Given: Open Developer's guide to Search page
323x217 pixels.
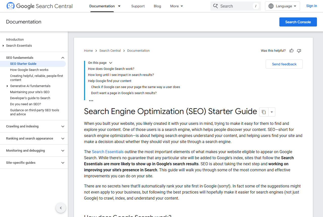Looking at the screenshot, I should pyautogui.click(x=30, y=98).
